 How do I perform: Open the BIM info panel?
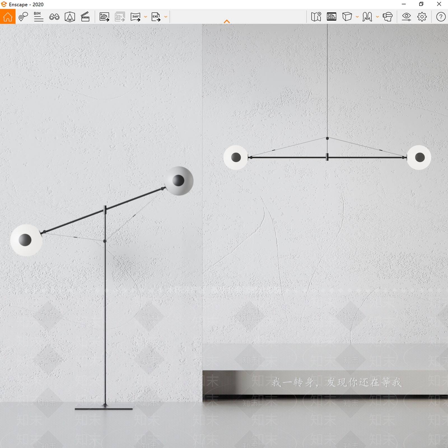tap(39, 17)
